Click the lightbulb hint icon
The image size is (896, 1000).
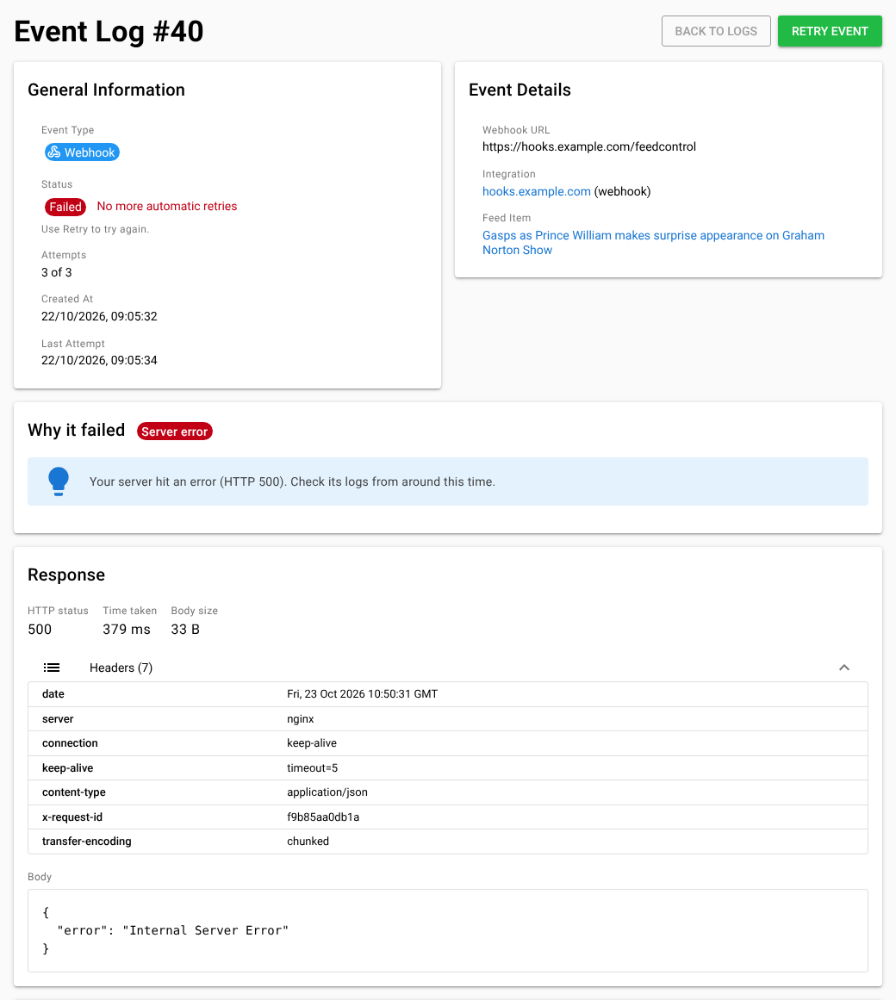point(59,481)
